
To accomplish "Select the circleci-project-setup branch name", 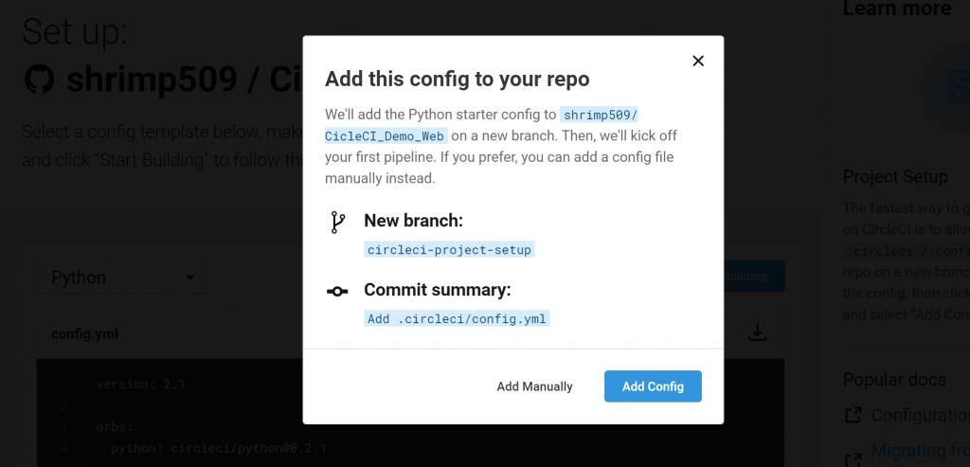I will pyautogui.click(x=449, y=250).
